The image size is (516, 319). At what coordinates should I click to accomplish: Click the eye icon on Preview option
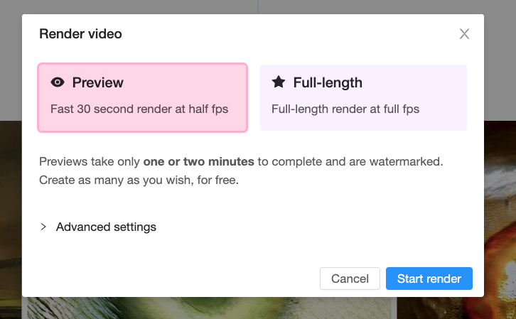click(x=58, y=82)
